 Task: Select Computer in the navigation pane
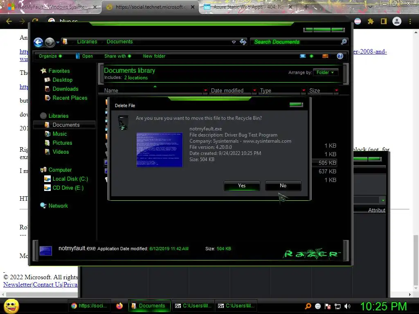point(56,170)
